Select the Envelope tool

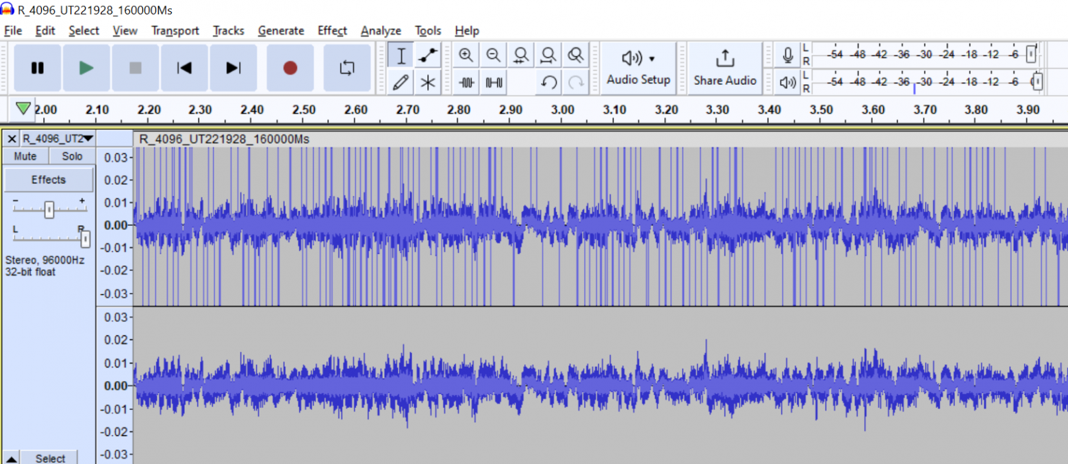[x=428, y=55]
